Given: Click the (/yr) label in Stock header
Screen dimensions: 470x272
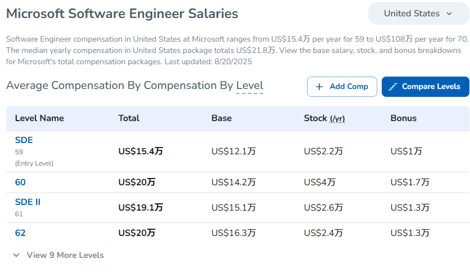Looking at the screenshot, I should click(337, 119).
